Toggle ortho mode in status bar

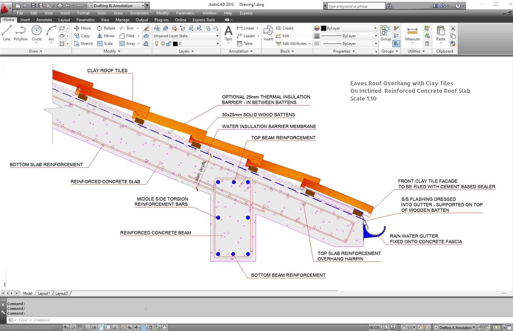click(87, 328)
